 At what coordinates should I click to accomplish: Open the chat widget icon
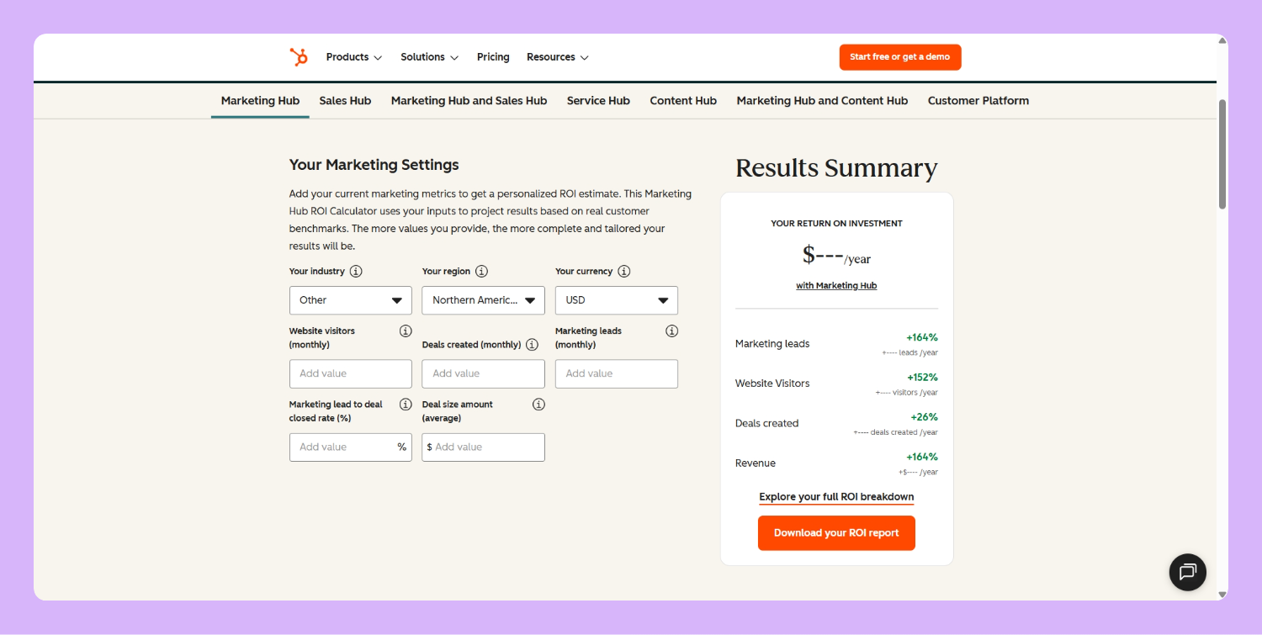click(1187, 572)
